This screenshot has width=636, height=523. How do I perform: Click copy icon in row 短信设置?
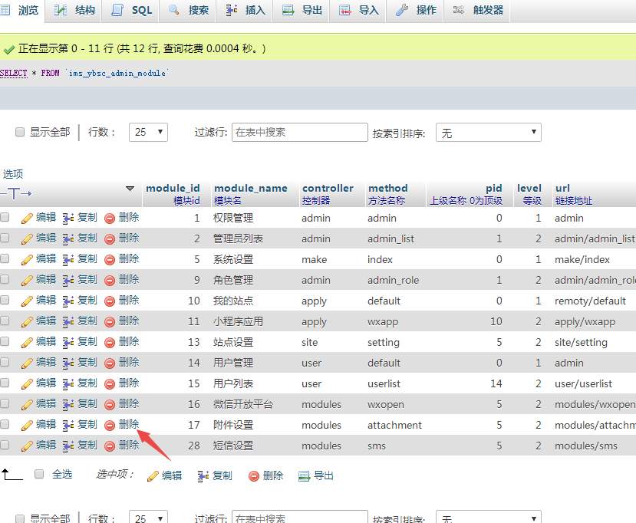[x=68, y=446]
